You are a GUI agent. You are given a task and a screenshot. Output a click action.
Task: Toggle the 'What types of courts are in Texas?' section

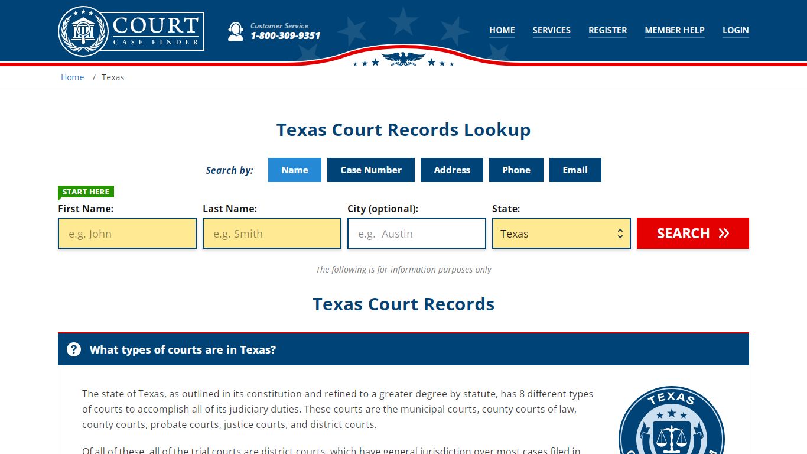(x=403, y=349)
